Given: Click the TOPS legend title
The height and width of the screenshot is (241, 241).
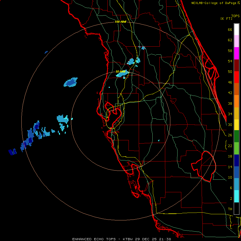Looking at the screenshot, I should [235, 16].
